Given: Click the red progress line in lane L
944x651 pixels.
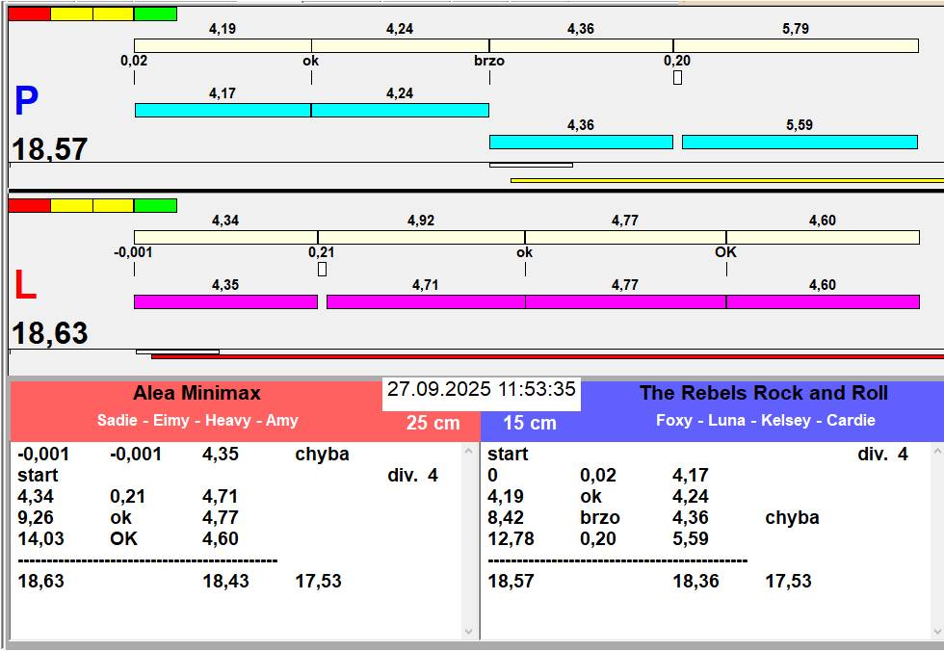Looking at the screenshot, I should pos(548,356).
